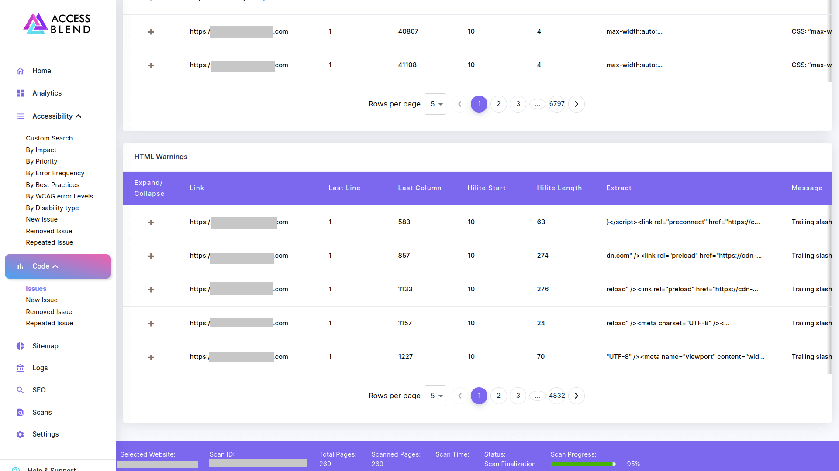This screenshot has width=839, height=471.
Task: Click the Sitemap pie icon
Action: click(20, 346)
